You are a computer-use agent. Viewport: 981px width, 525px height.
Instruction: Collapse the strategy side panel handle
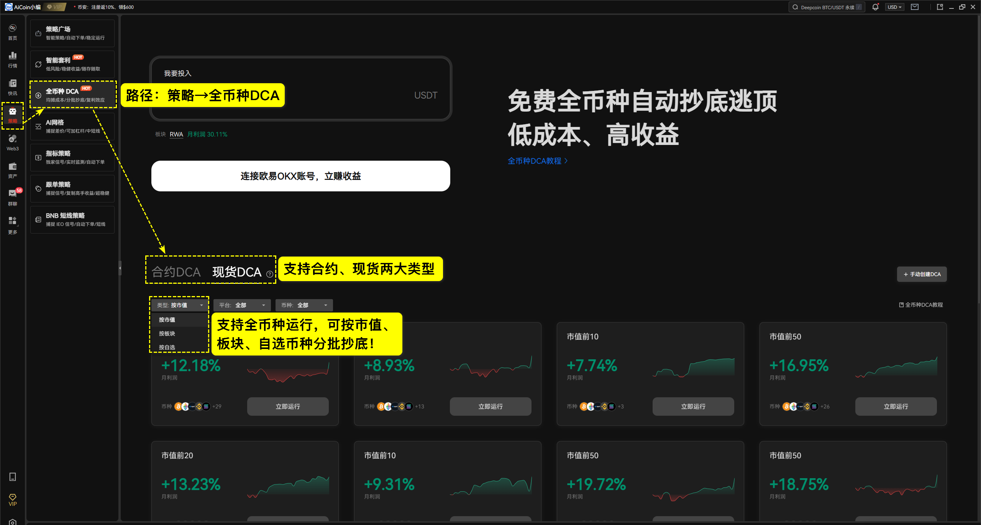[120, 268]
